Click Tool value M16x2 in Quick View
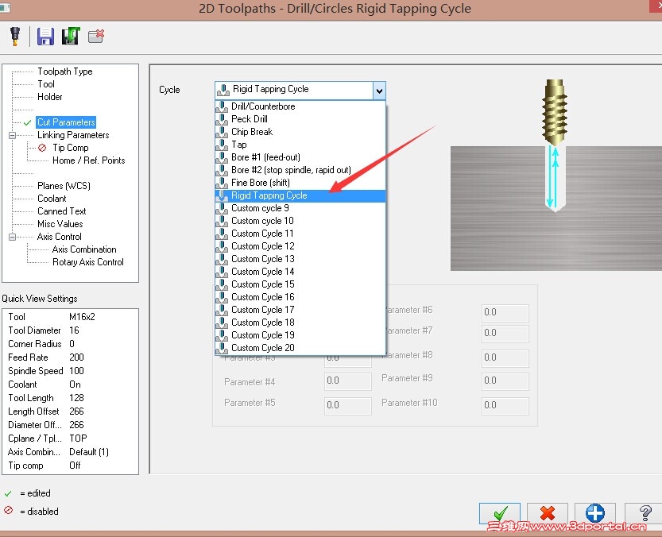The image size is (662, 537). coord(82,317)
